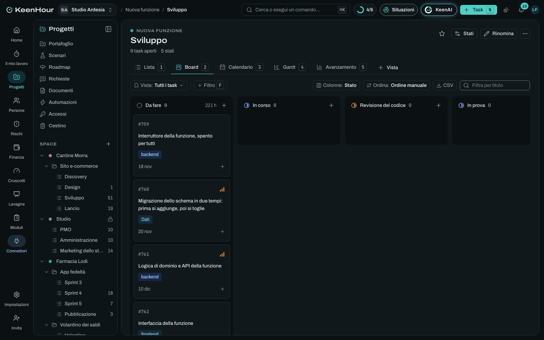The image size is (544, 340).
Task: Collapse the Progetti side panel
Action: pos(108,29)
